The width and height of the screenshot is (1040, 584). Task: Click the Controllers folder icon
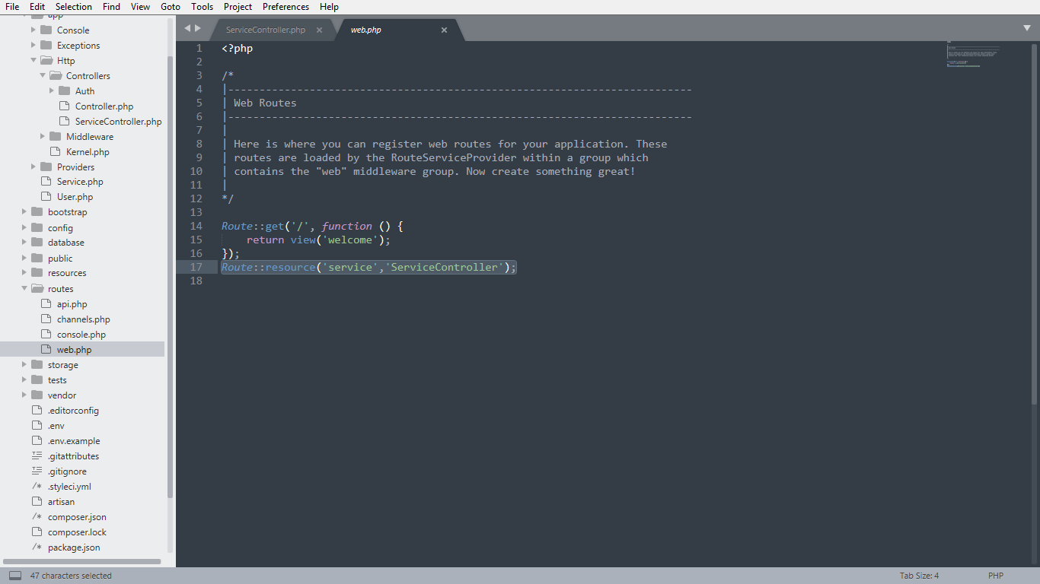55,76
